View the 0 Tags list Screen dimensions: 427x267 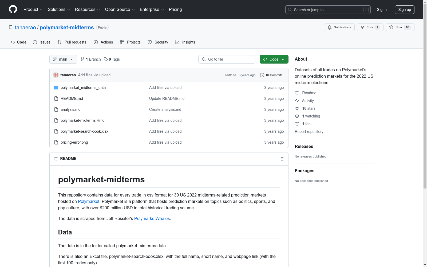point(112,59)
